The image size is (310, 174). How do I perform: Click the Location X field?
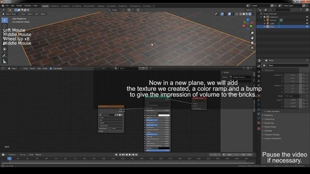[293, 75]
